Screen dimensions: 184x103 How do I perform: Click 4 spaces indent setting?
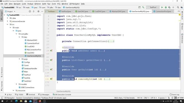tap(162, 98)
